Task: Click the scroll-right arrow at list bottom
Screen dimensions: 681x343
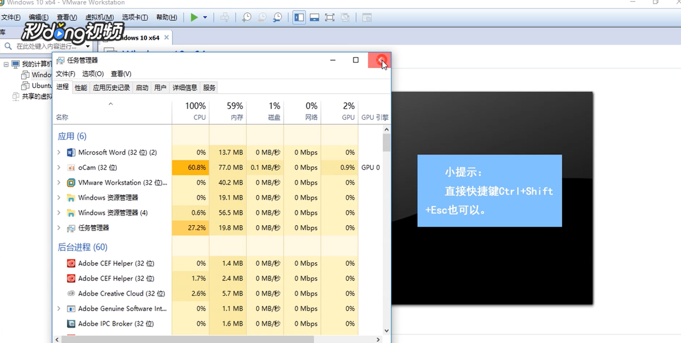Action: (378, 339)
